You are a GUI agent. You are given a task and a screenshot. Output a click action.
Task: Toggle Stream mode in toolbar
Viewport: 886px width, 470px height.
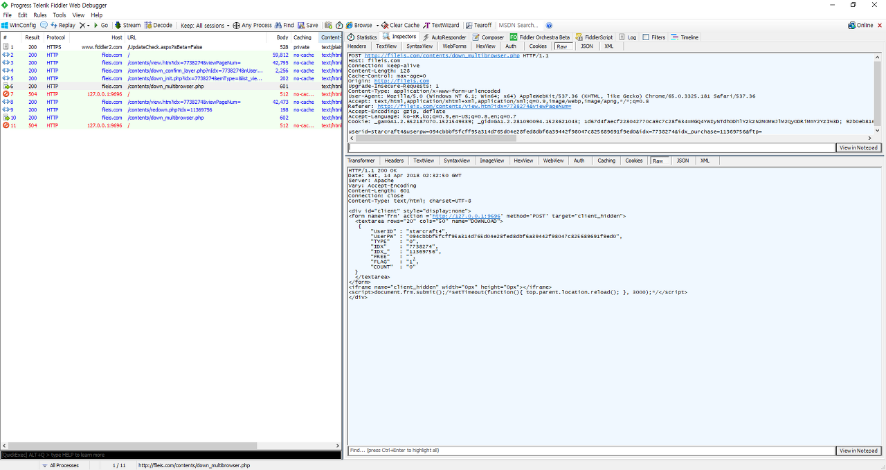[x=127, y=25]
